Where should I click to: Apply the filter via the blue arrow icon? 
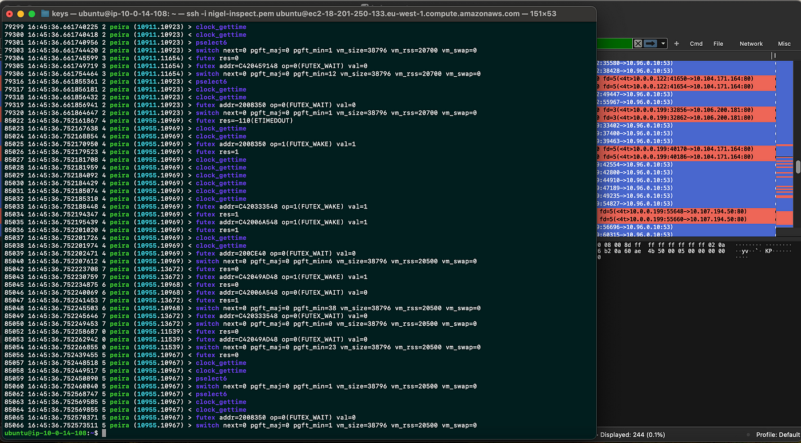pyautogui.click(x=650, y=43)
